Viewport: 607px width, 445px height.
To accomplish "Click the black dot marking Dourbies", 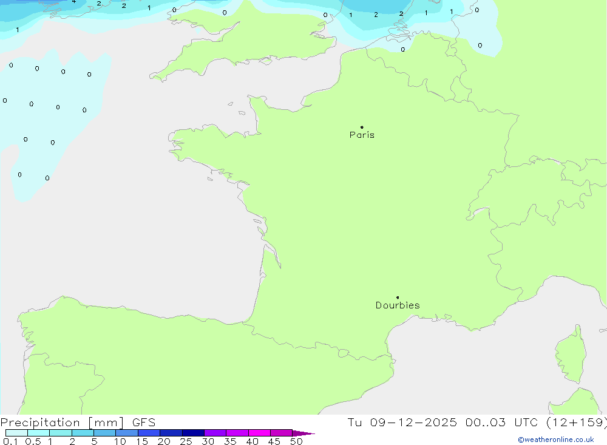I will point(398,297).
